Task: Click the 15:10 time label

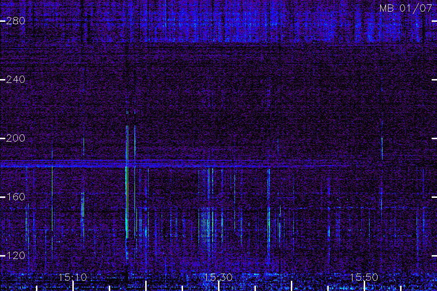Action: [x=73, y=277]
